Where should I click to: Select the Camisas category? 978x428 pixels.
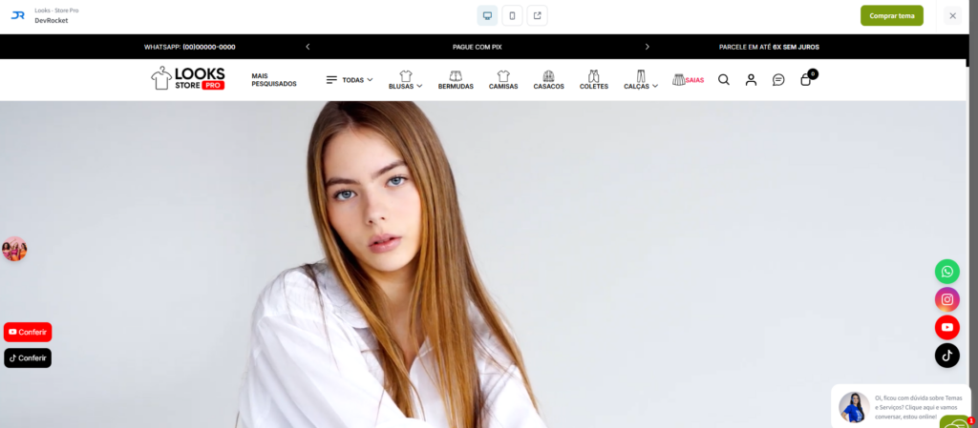(x=503, y=80)
